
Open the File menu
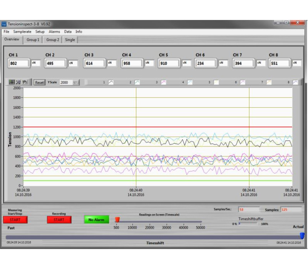[x=6, y=32]
